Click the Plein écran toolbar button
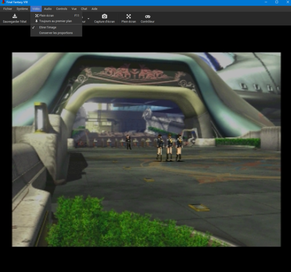Screen dimensions: 291x272 128,18
